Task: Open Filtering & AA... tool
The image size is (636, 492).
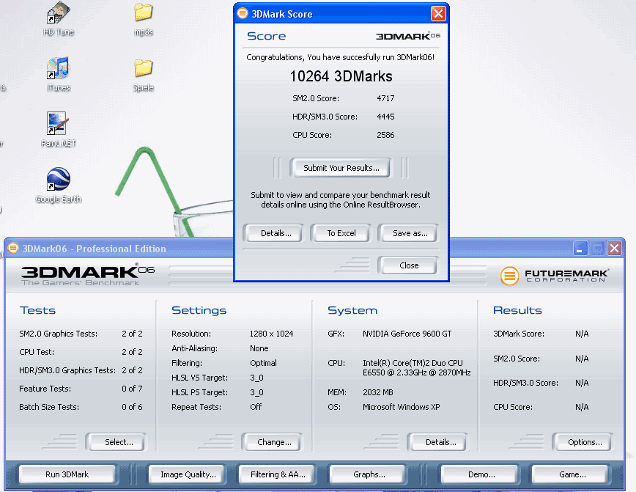Action: point(277,474)
